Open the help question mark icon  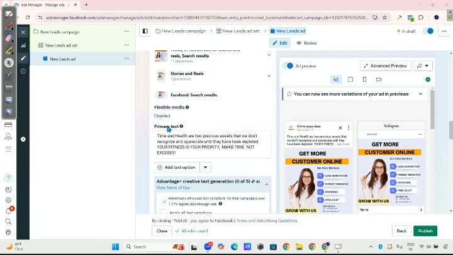pyautogui.click(x=8, y=178)
